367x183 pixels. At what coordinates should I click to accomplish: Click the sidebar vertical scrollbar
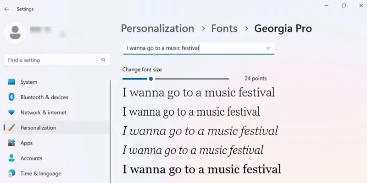(x=111, y=131)
